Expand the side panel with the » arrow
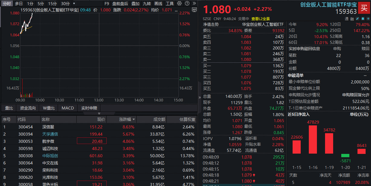 coord(200,97)
